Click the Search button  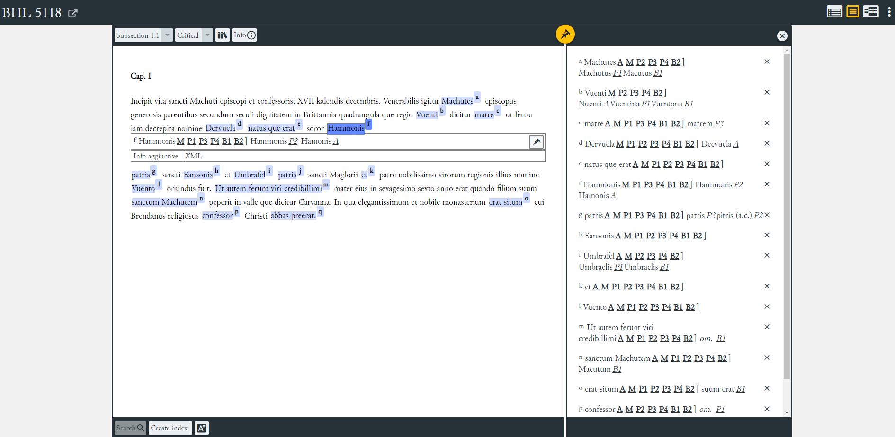point(130,428)
